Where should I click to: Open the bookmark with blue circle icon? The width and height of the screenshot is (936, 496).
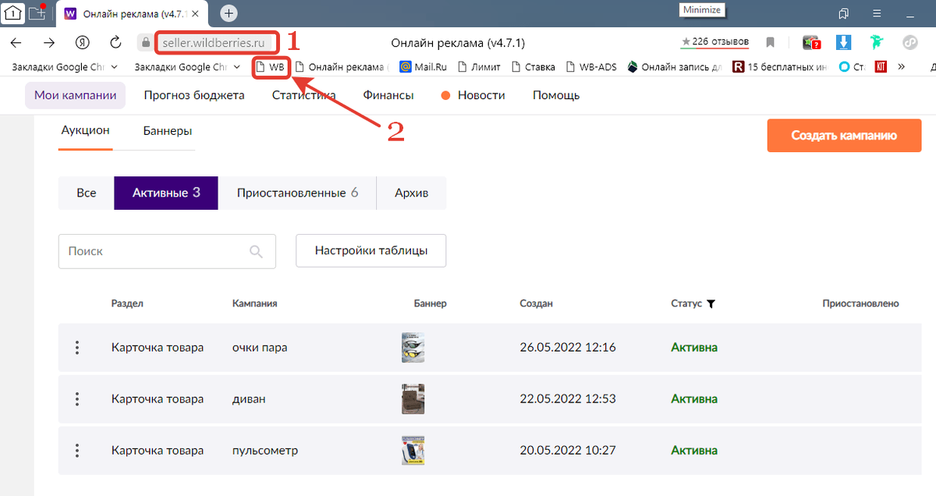(852, 67)
